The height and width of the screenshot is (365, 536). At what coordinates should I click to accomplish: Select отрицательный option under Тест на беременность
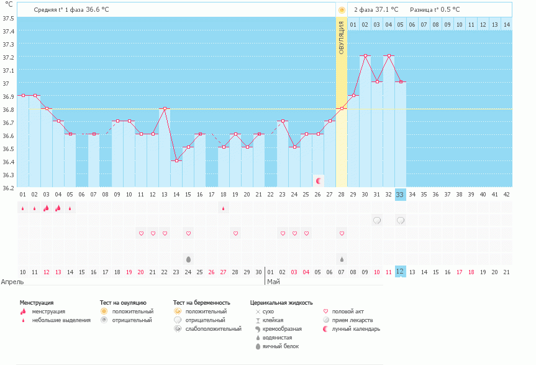click(x=178, y=320)
